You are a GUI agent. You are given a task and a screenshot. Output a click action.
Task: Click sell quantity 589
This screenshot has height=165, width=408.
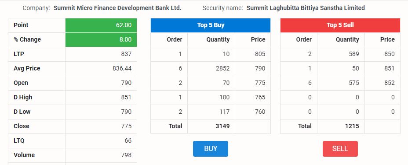pyautogui.click(x=354, y=54)
